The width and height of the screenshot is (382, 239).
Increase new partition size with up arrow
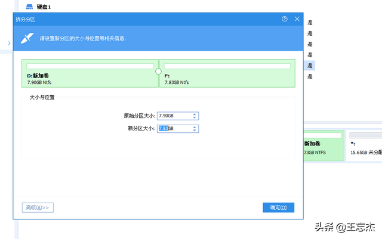click(195, 127)
